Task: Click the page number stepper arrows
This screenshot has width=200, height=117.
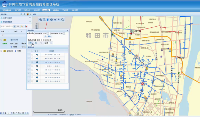Action: coord(12,113)
